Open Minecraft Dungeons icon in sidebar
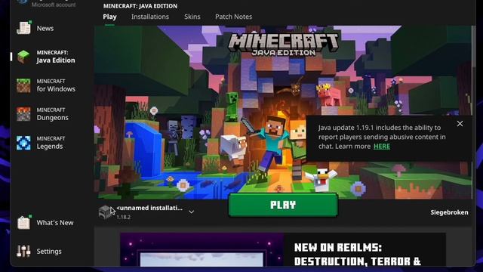Image resolution: width=483 pixels, height=272 pixels. pos(23,114)
